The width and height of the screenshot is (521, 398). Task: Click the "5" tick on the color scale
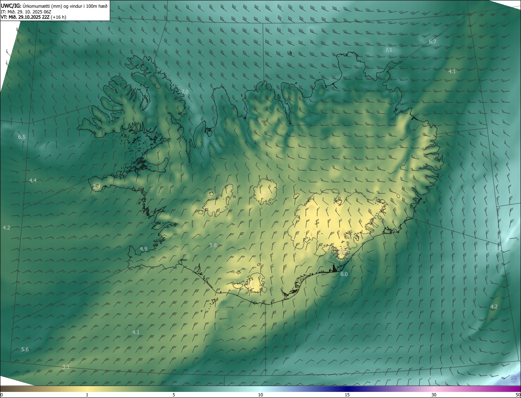point(174,395)
